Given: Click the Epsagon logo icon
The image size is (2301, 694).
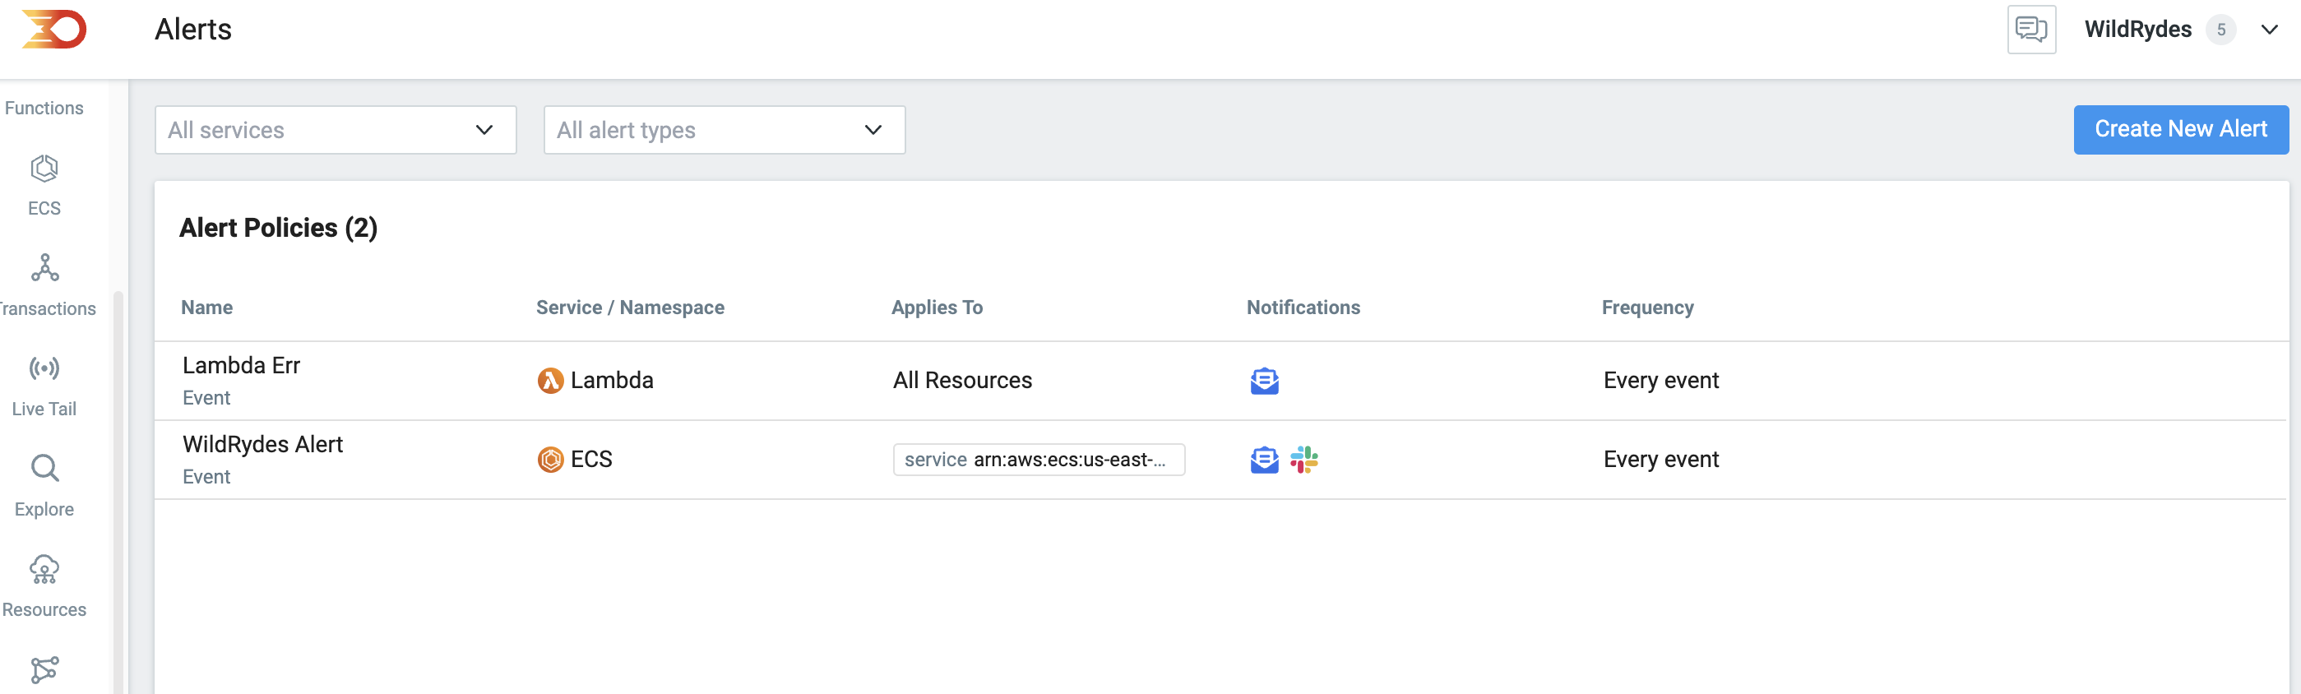Looking at the screenshot, I should (x=54, y=30).
